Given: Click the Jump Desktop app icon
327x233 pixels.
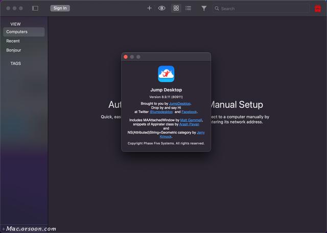Looking at the screenshot, I should 166,74.
